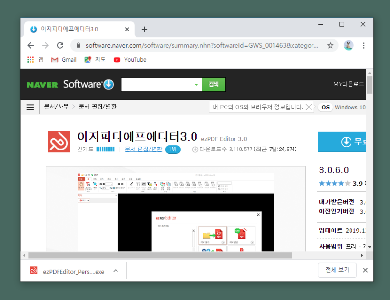
Task: Expand the download item options chevron
Action: (x=116, y=271)
